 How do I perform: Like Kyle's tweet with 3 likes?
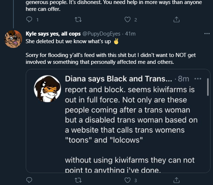[127, 180]
